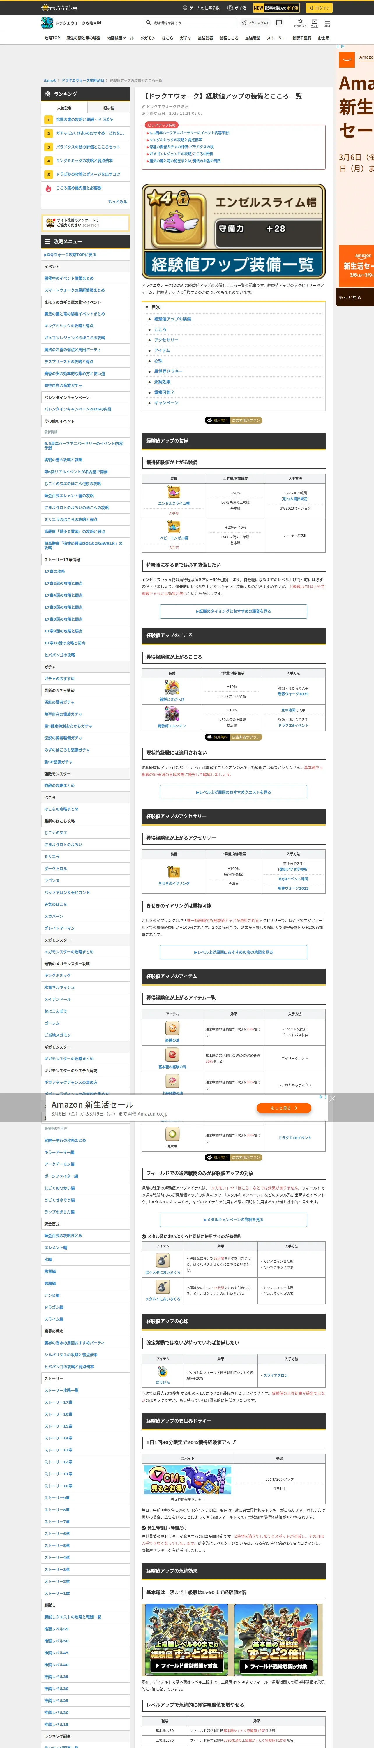The image size is (374, 1748).
Task: Click お気に入り追加 button in header
Action: pos(256,22)
